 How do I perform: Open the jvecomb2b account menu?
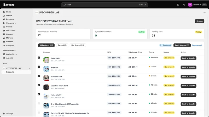(198, 5)
